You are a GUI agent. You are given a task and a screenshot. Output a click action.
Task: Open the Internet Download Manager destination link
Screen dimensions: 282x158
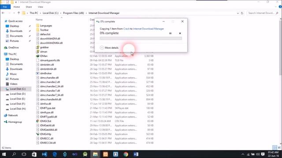coord(148,29)
